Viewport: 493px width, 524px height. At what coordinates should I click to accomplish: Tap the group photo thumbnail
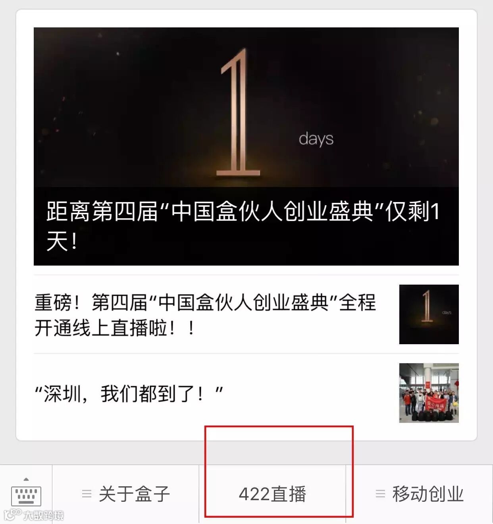click(x=429, y=393)
